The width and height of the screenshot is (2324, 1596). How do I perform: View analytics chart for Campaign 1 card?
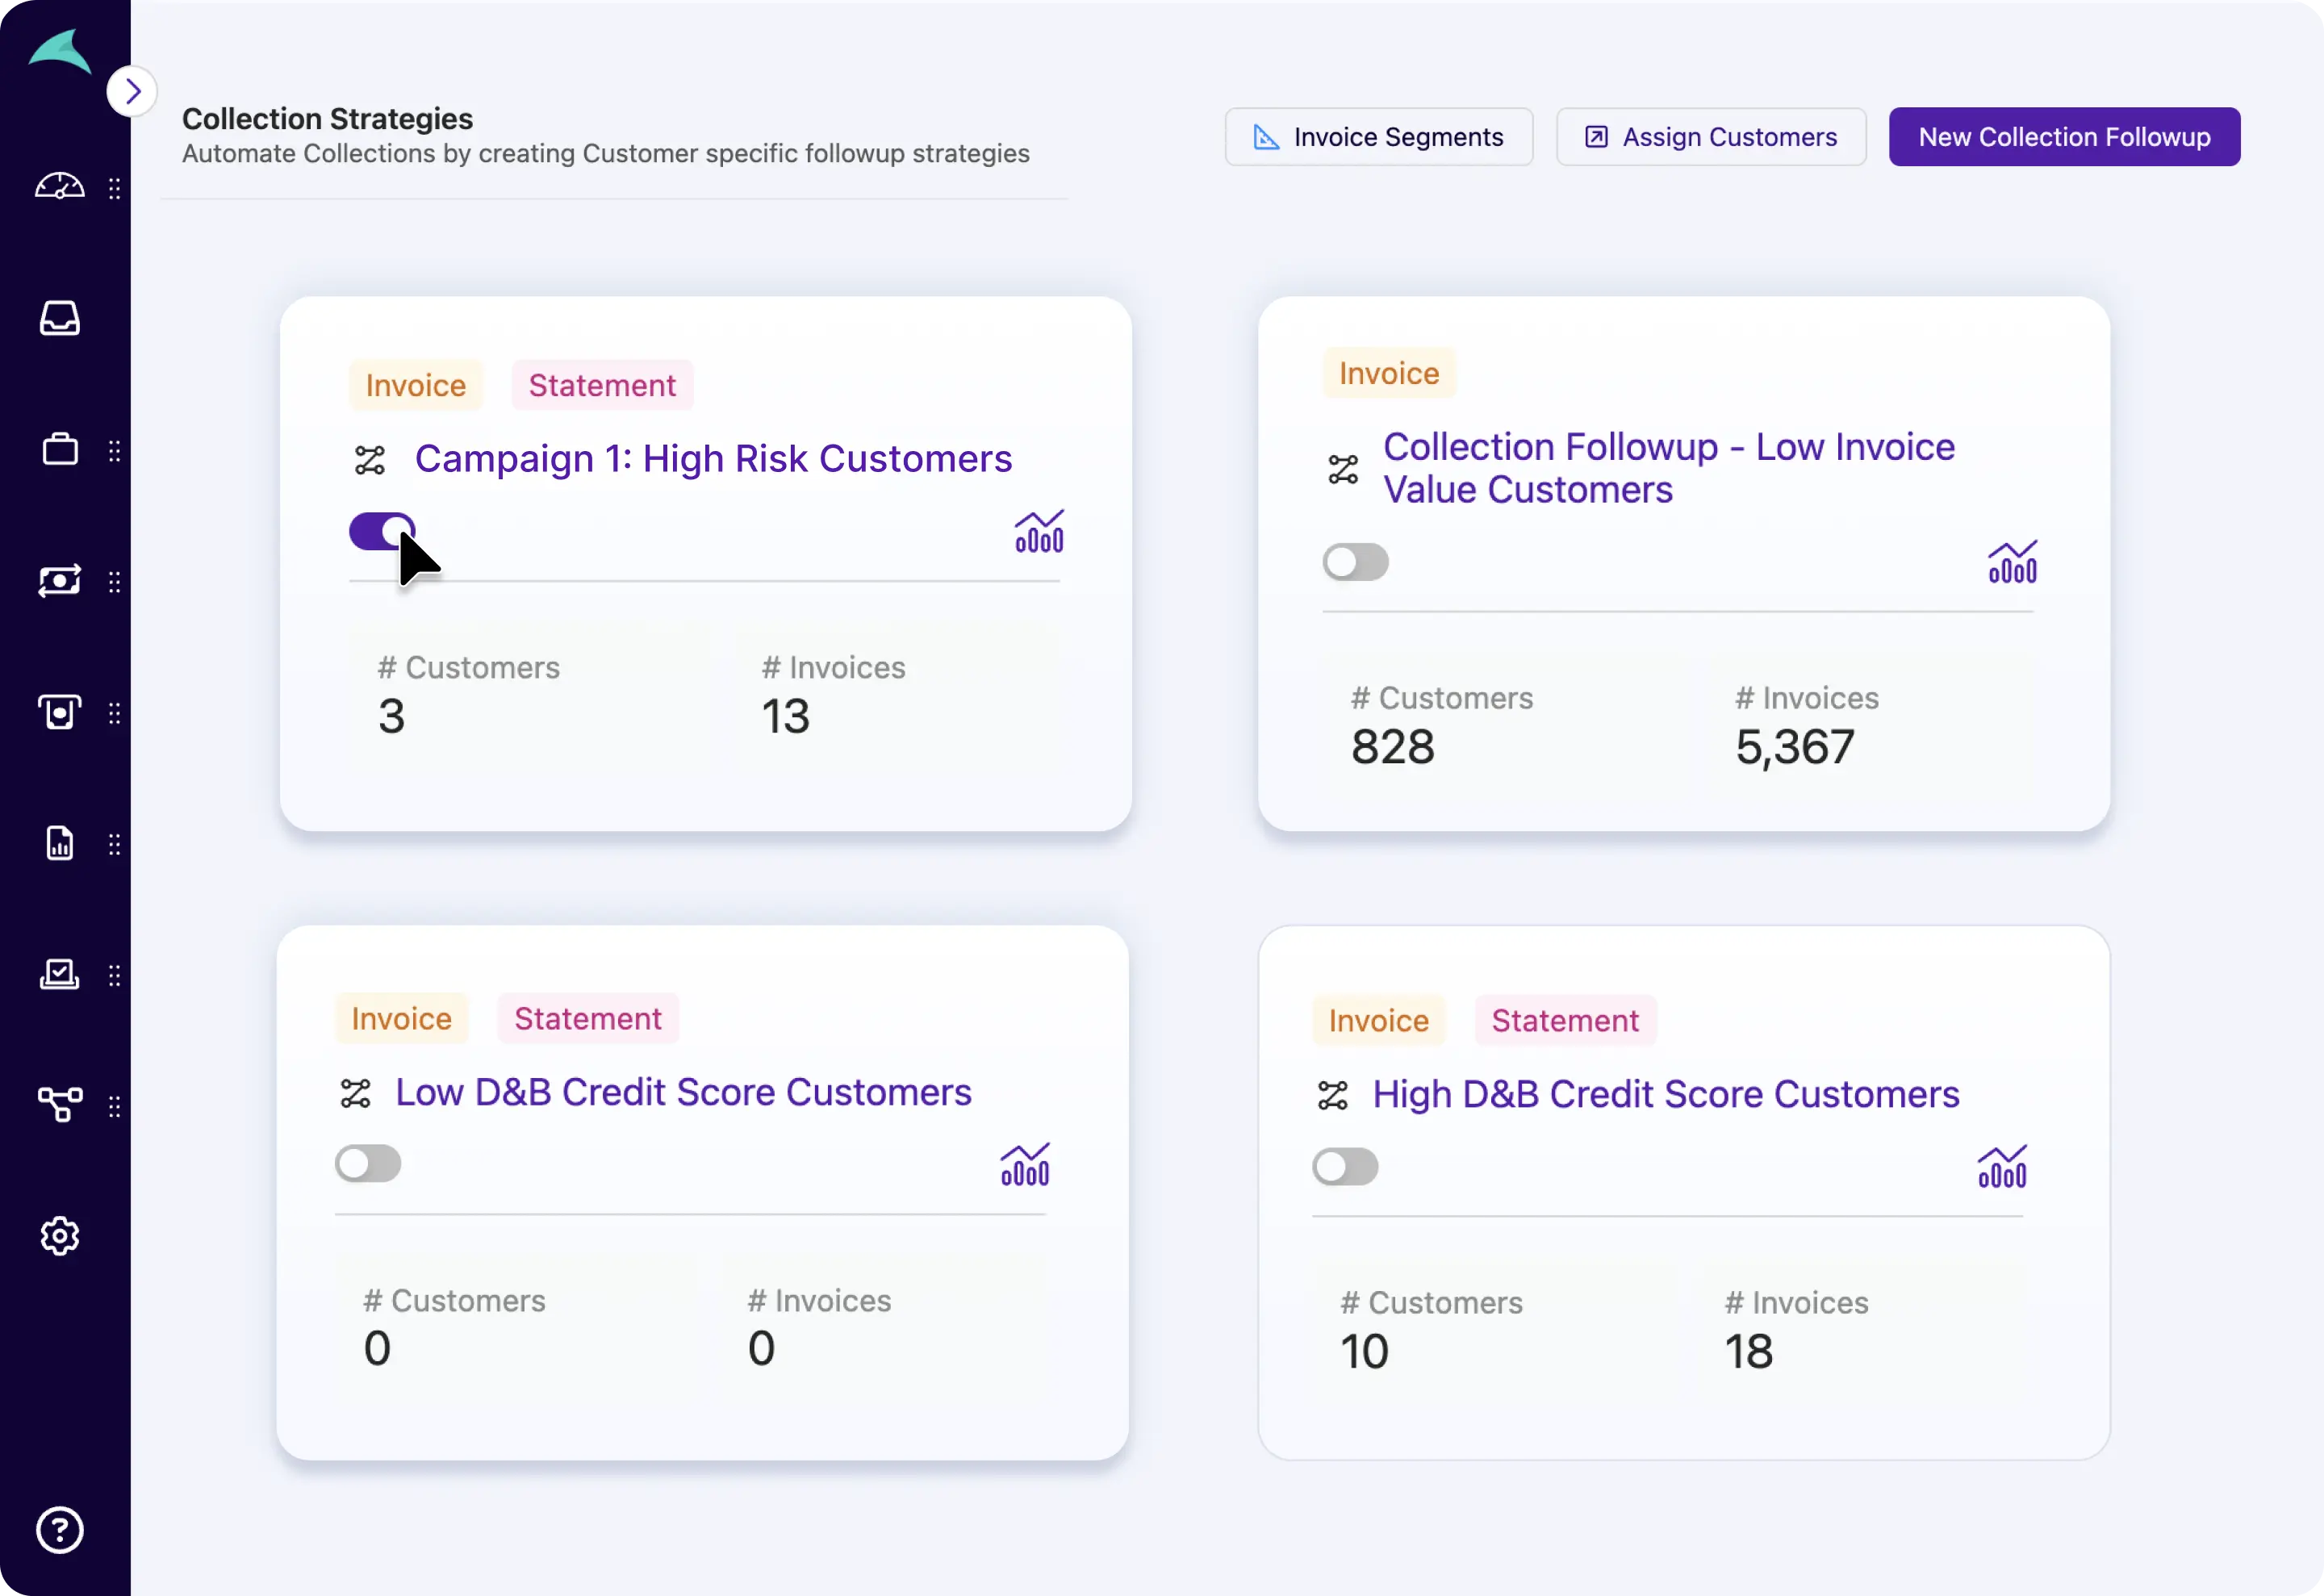click(x=1039, y=532)
